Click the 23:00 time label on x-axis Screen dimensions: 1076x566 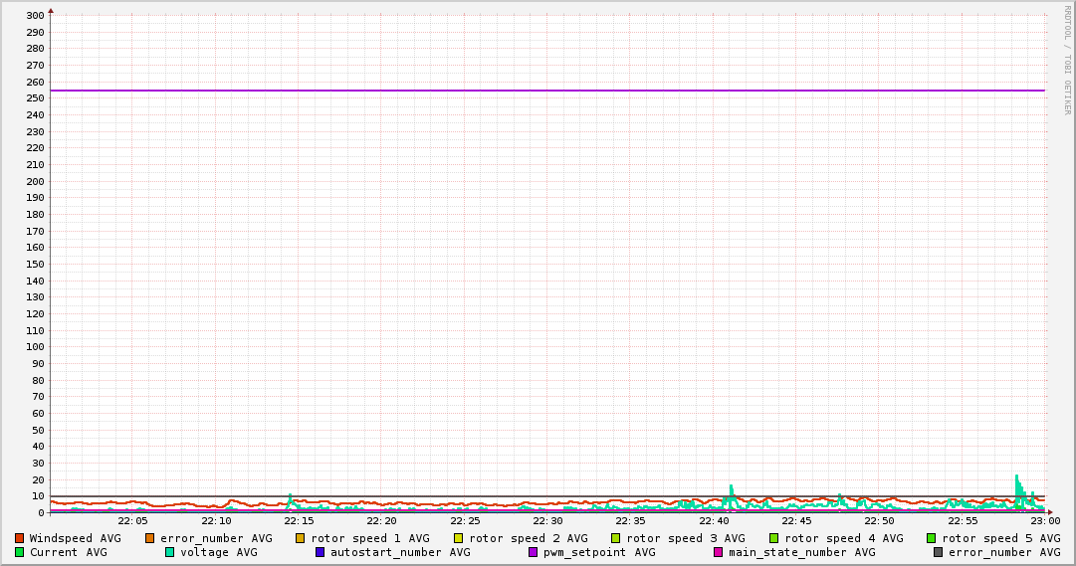tap(1045, 520)
